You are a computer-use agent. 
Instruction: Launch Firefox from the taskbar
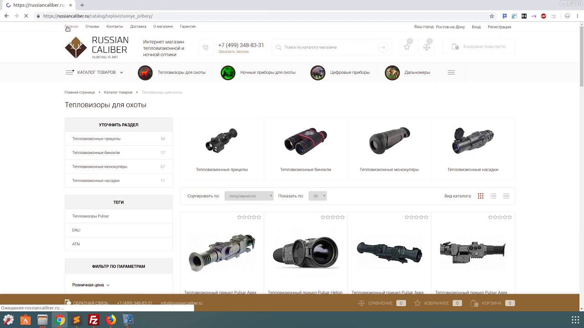point(111,320)
